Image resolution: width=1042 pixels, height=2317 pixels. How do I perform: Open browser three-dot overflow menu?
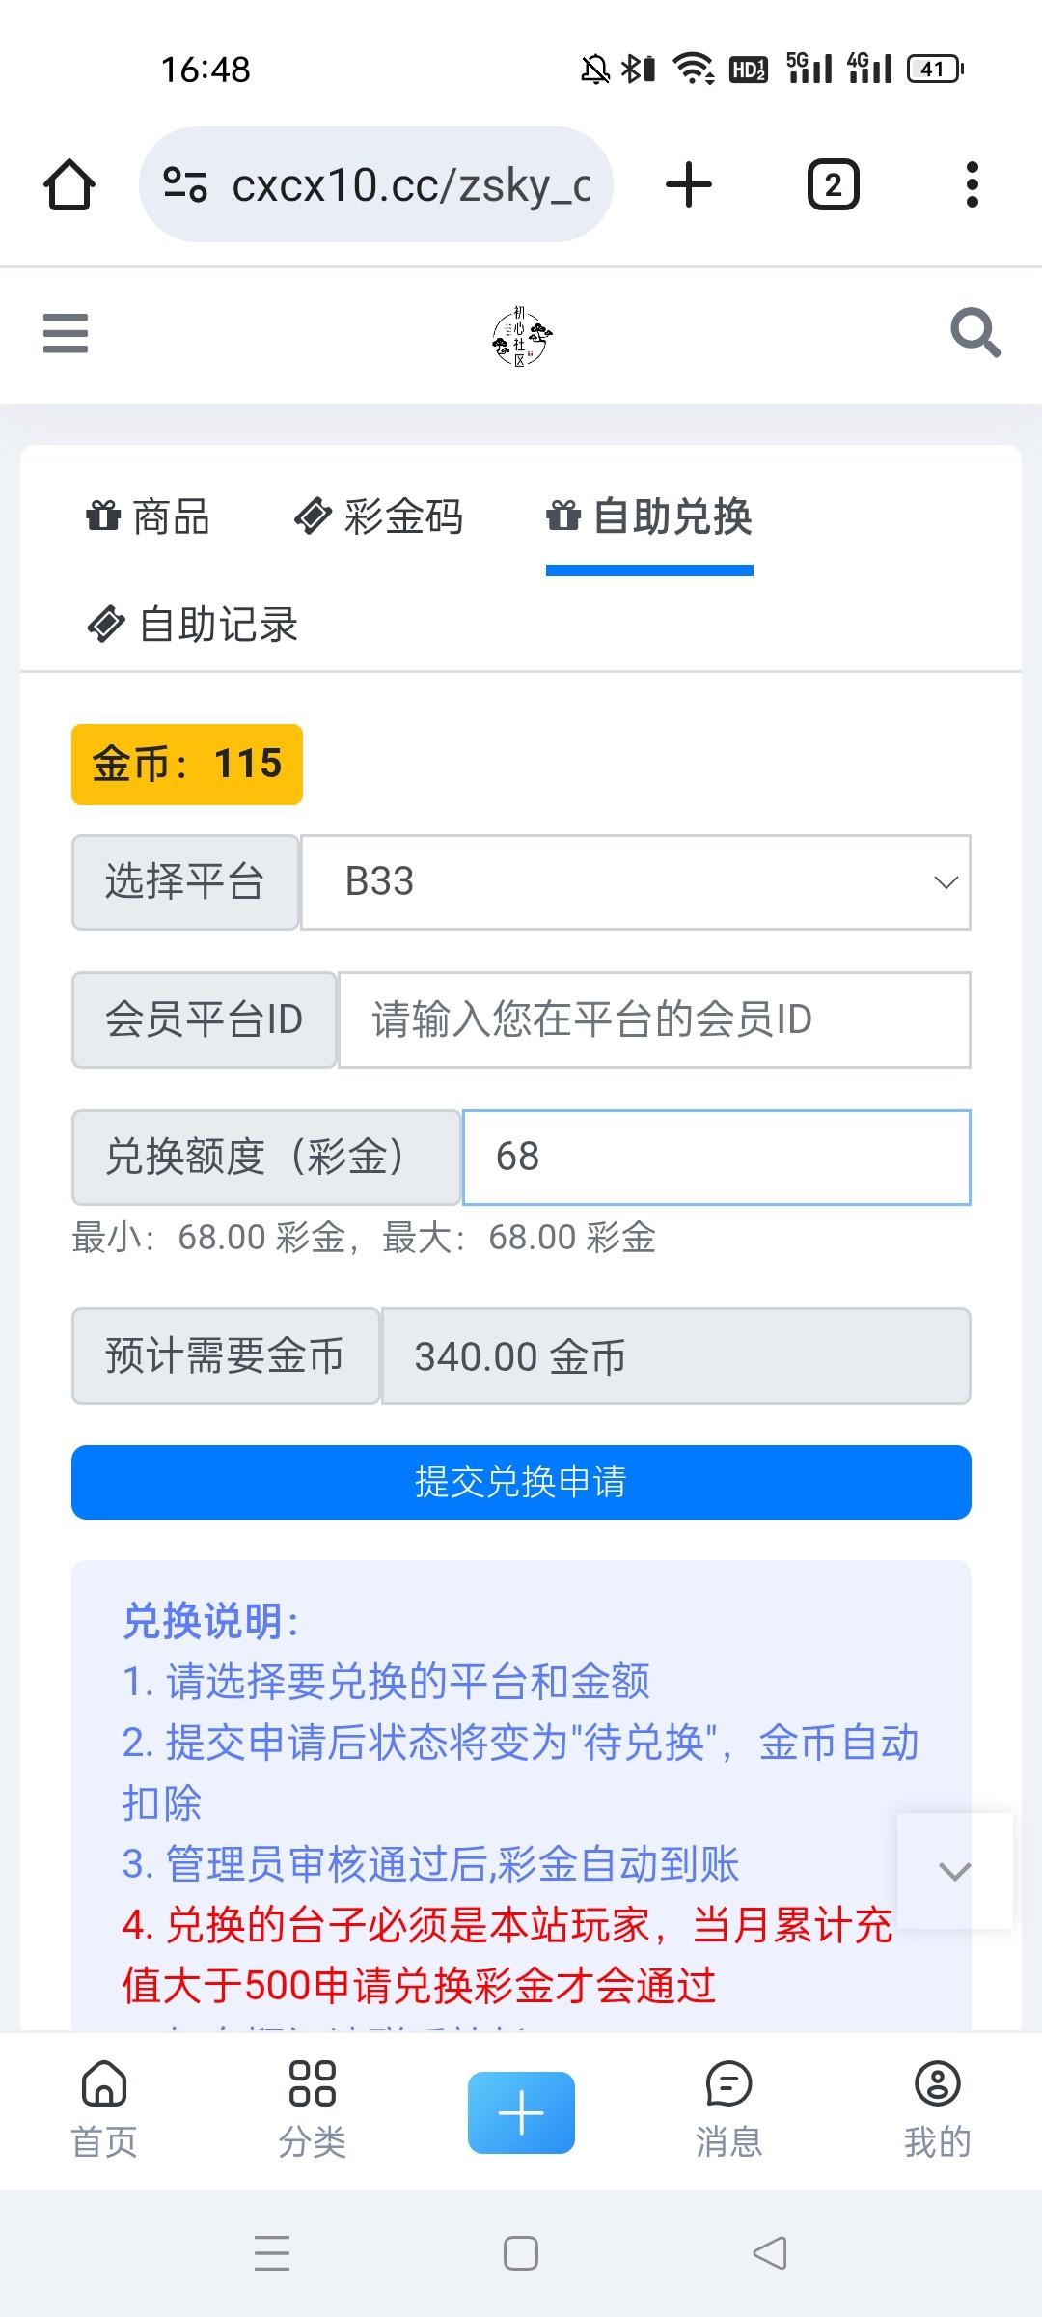[972, 184]
